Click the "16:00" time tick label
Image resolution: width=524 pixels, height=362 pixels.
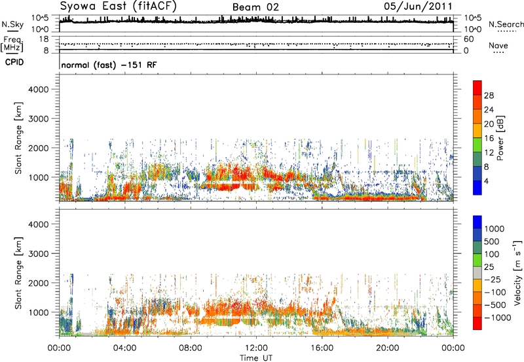coord(322,348)
